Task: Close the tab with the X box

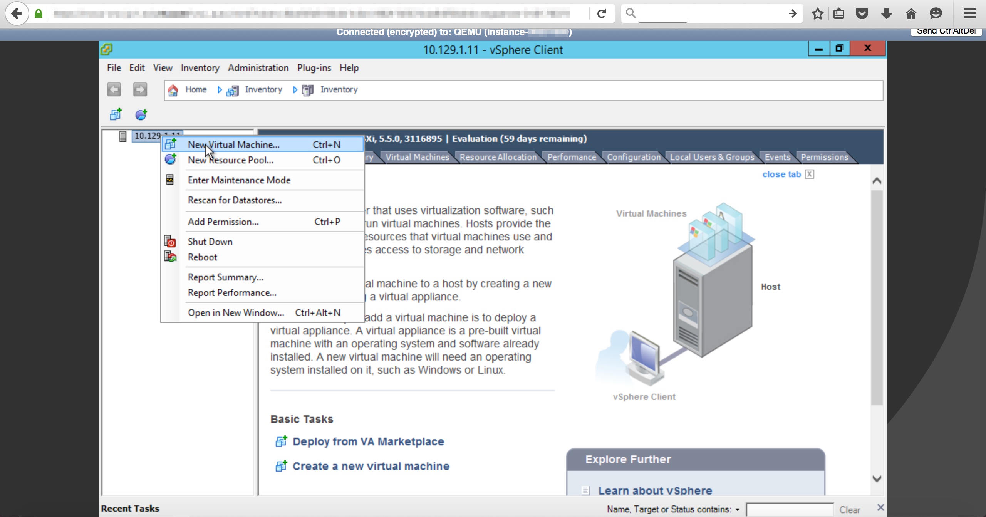Action: 810,174
